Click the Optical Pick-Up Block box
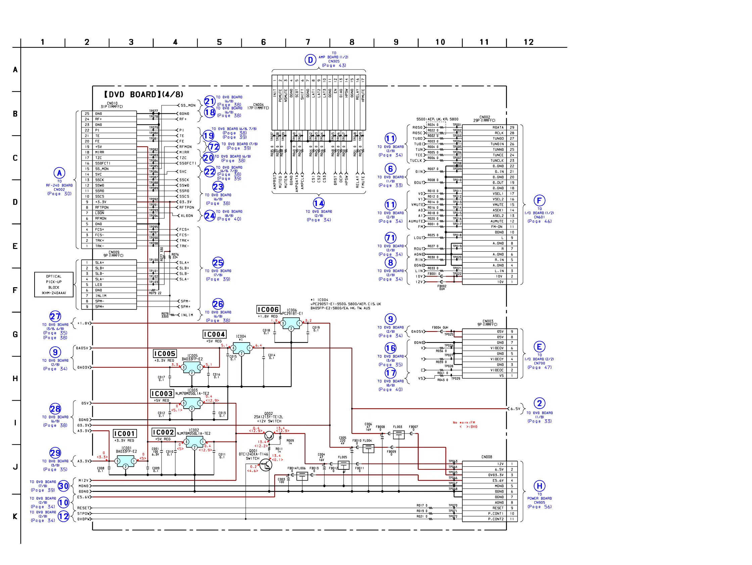The height and width of the screenshot is (565, 752). (x=54, y=285)
